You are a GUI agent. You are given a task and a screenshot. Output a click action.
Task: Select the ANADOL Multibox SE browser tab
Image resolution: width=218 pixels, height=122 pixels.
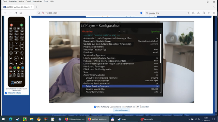[18, 7]
